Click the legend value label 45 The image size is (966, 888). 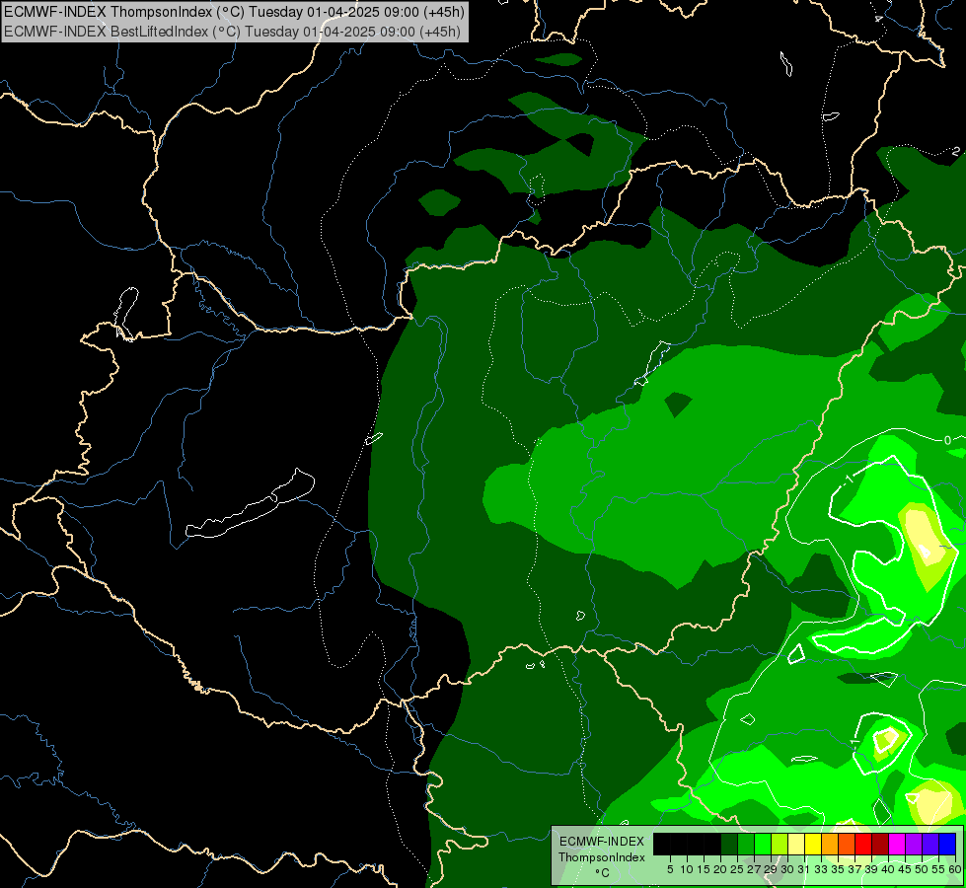pos(905,869)
